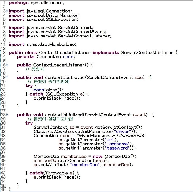Click method name 'contextDestroyed' on line 19

pos(65,77)
